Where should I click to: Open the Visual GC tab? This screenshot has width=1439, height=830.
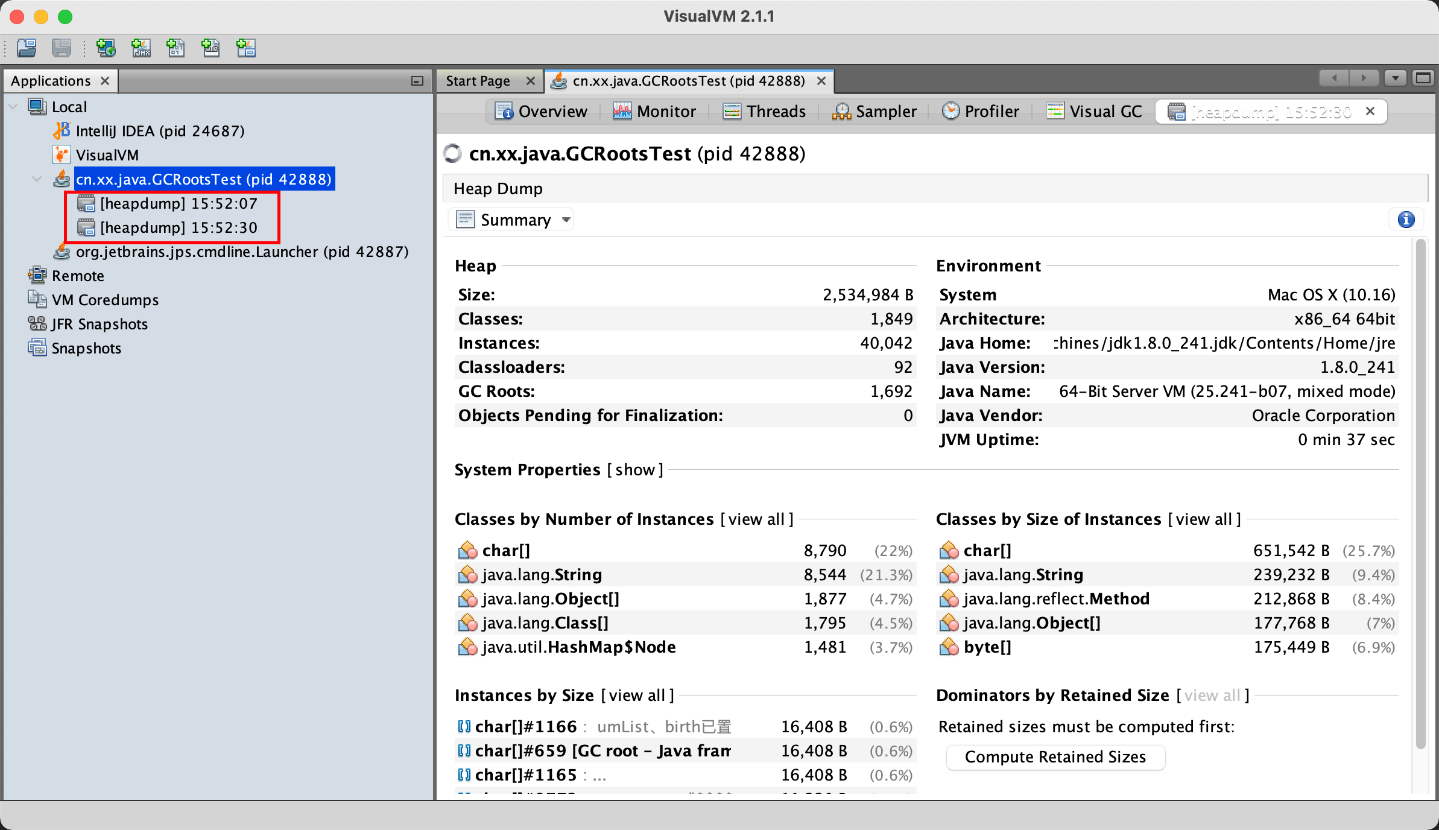[1094, 112]
